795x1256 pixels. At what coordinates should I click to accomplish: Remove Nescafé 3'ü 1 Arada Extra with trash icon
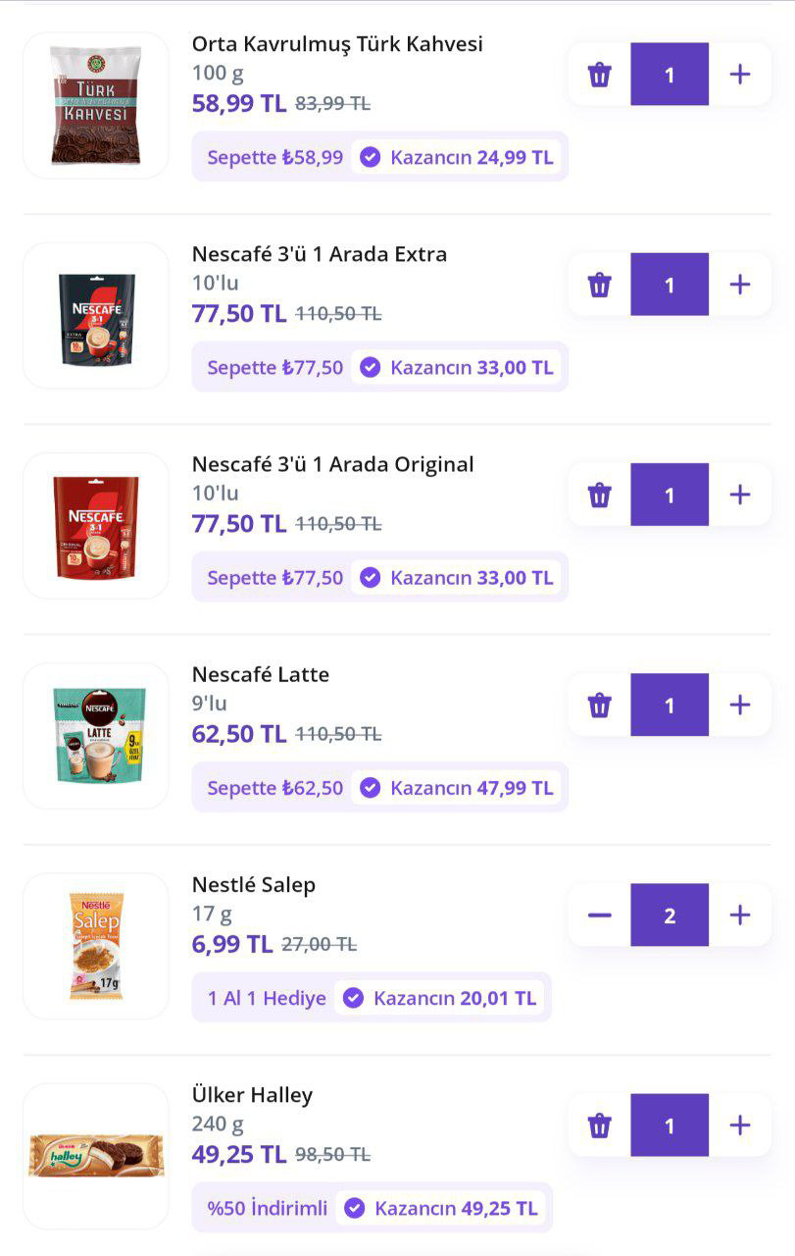(600, 285)
